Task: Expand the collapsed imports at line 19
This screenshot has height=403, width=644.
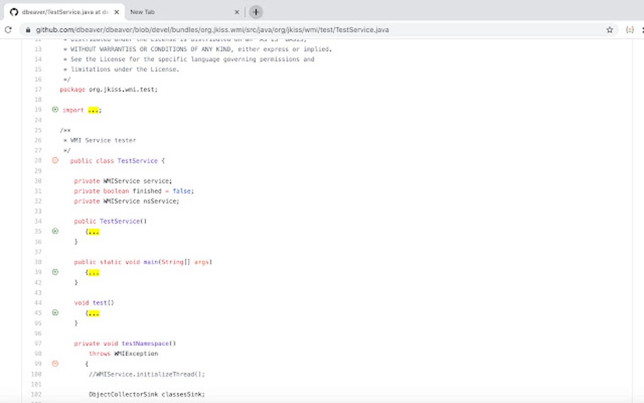Action: pyautogui.click(x=54, y=109)
